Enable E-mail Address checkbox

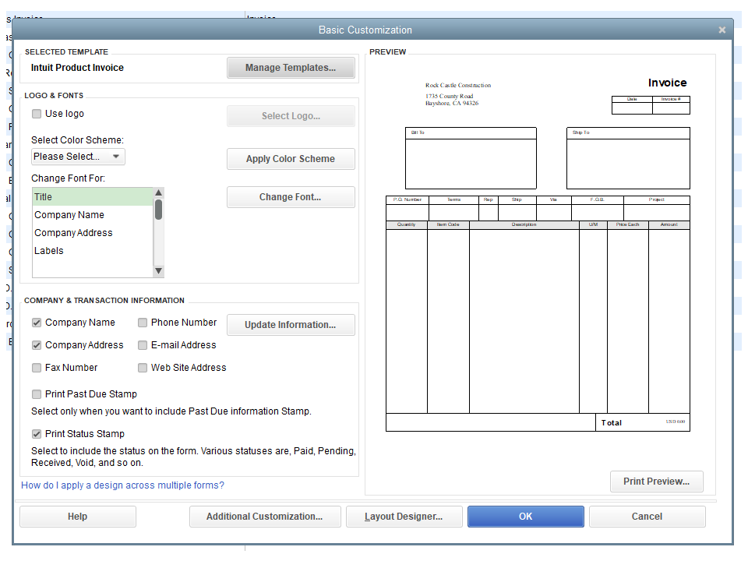point(142,345)
